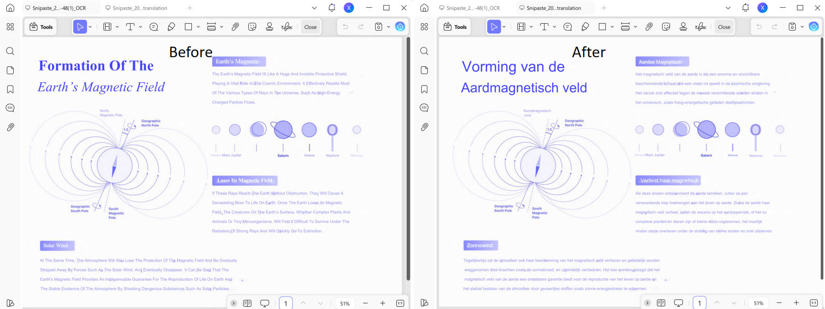825x309 pixels.
Task: Switch to translation tab in left window
Action: pyautogui.click(x=140, y=8)
